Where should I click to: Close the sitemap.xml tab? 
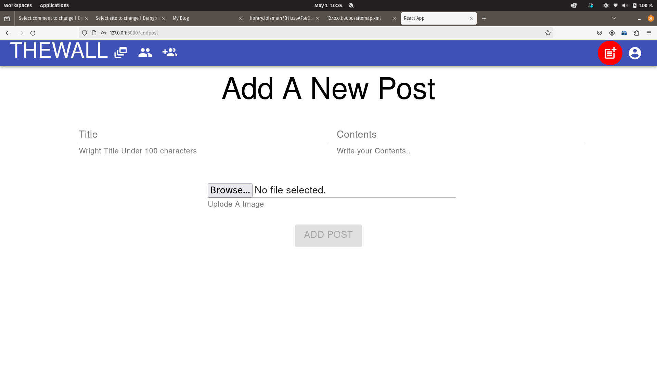[x=394, y=18]
